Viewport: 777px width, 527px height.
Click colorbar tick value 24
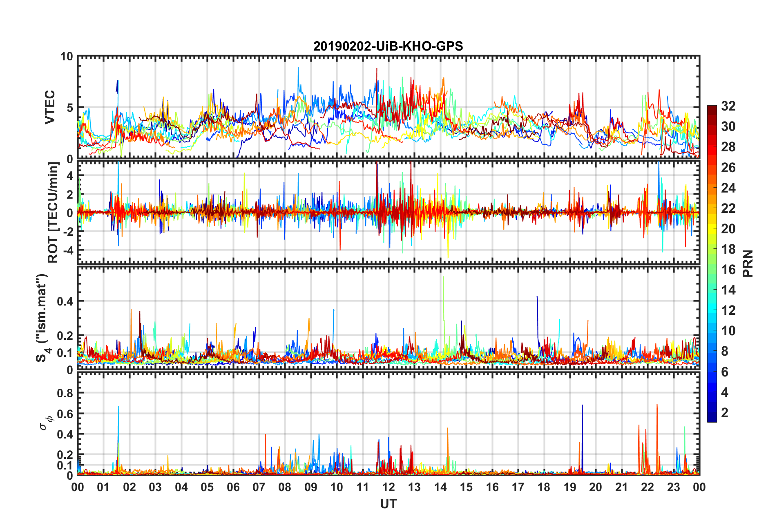tap(728, 188)
